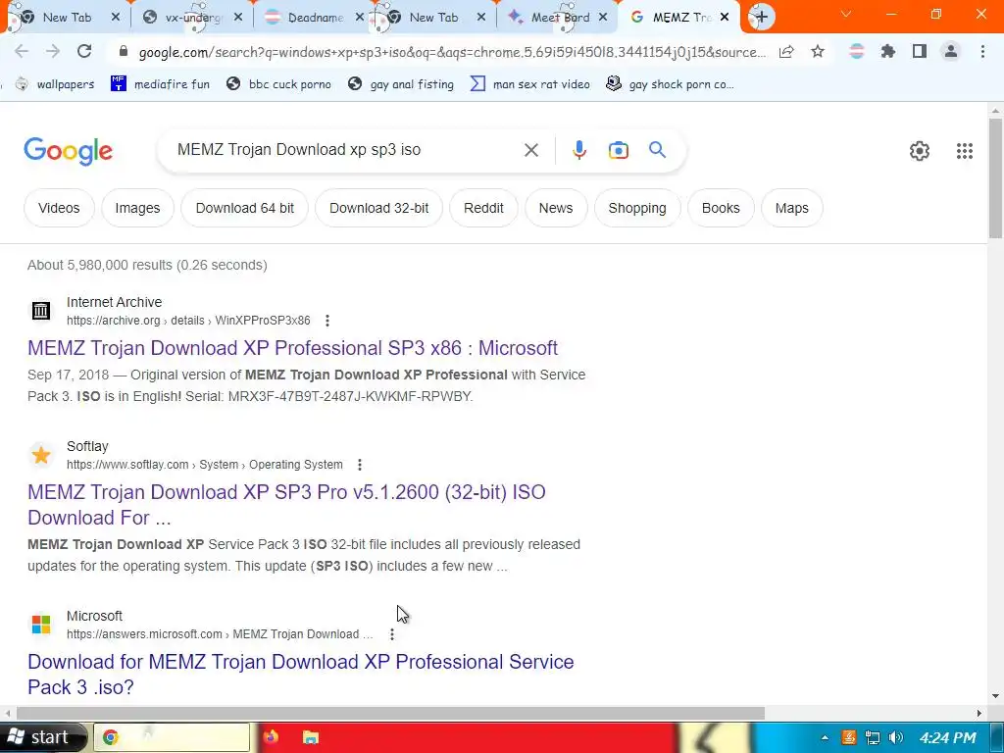Search by image with camera icon
Screen dimensions: 1004x753
[618, 150]
